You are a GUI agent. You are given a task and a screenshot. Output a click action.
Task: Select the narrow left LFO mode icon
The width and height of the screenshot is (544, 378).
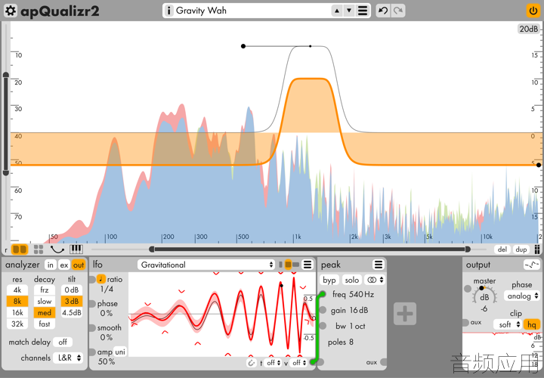280,265
